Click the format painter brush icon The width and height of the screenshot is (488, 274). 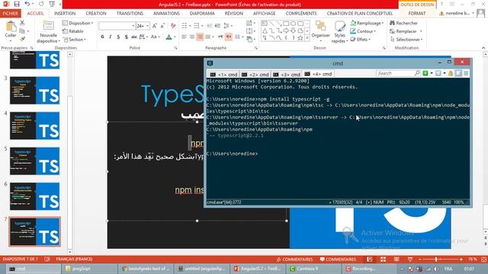[22, 39]
